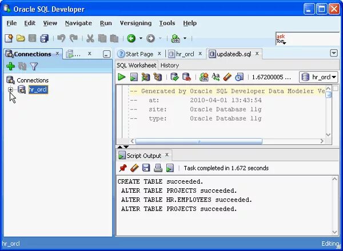Open the Run menu

coord(106,23)
